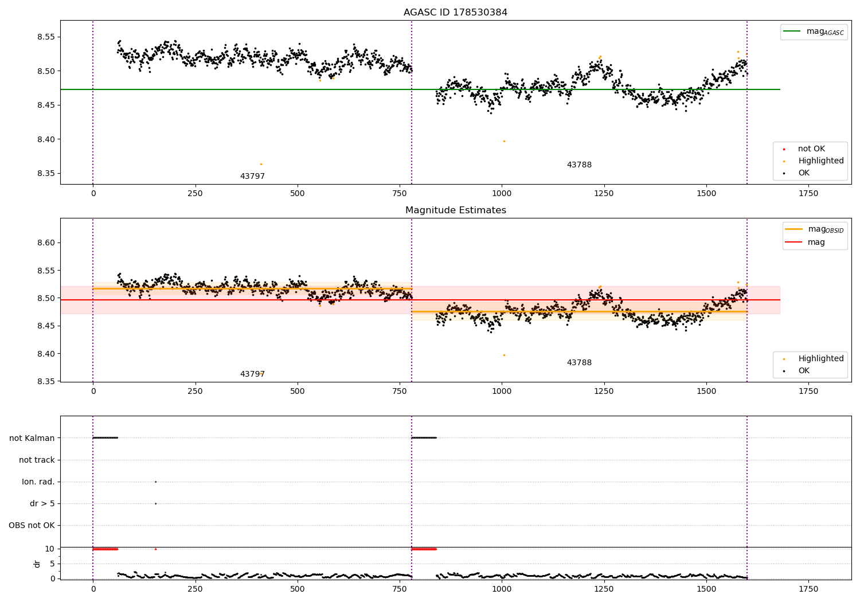Click the 43788 observation label in top plot
This screenshot has height=602, width=860.
click(579, 165)
